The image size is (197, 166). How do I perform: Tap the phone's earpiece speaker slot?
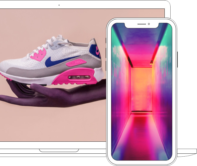pyautogui.click(x=142, y=24)
